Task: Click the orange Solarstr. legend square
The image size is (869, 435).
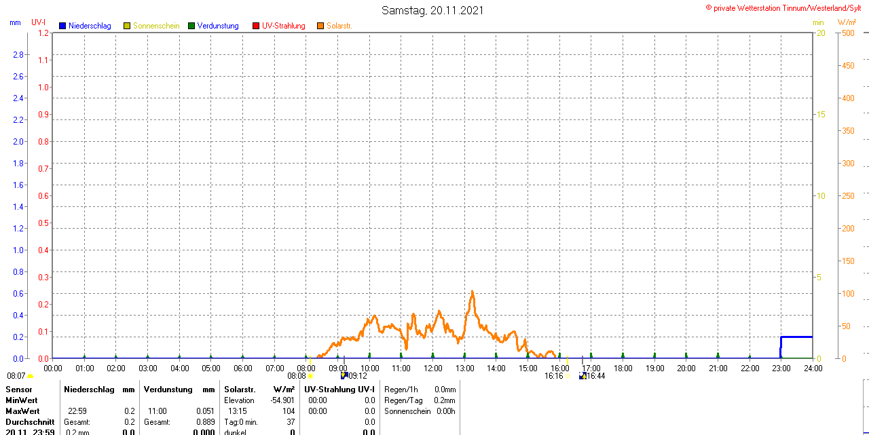Action: [x=320, y=26]
